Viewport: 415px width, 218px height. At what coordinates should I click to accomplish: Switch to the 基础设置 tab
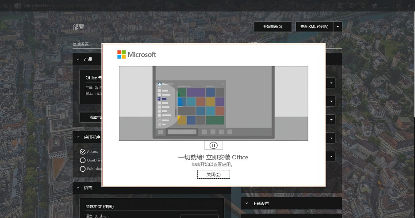[81, 44]
